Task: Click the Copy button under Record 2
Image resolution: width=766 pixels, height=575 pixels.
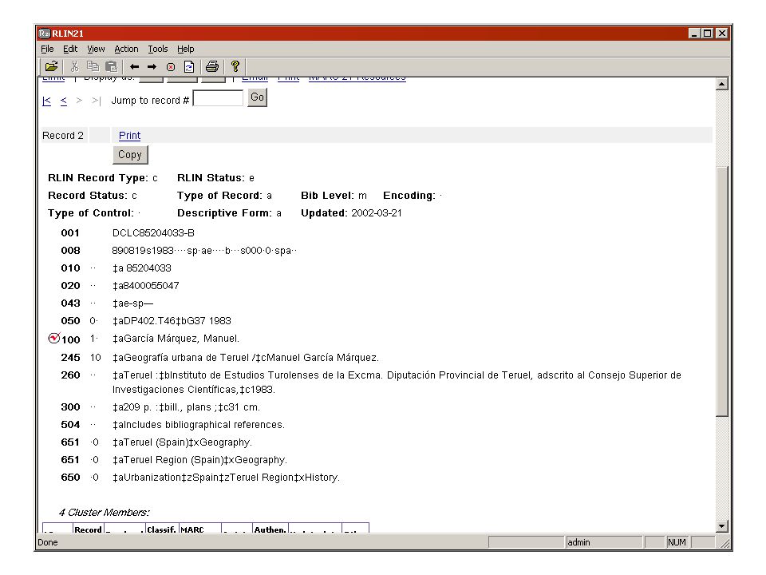Action: [x=130, y=154]
